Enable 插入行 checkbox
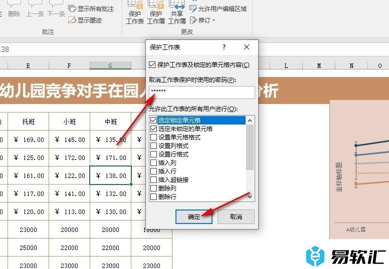The height and width of the screenshot is (269, 389). point(153,171)
